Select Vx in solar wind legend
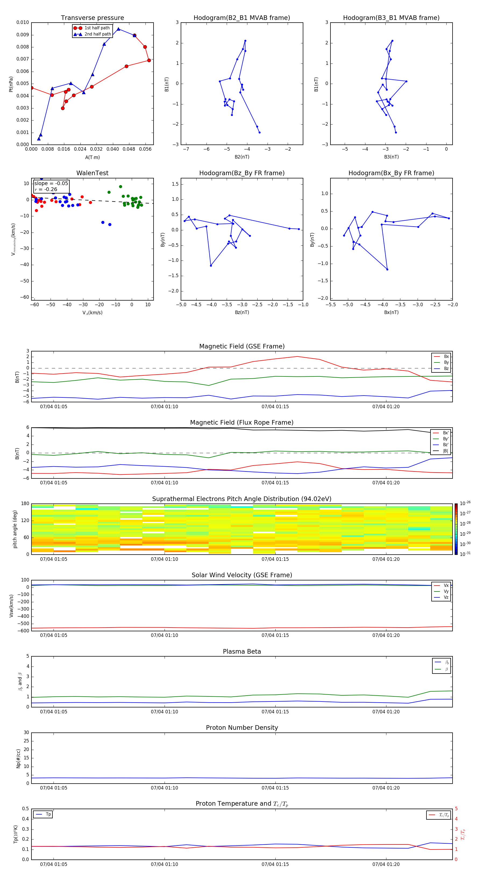 point(441,585)
